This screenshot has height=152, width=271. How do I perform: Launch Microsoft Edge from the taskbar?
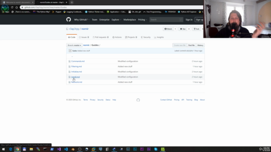pos(11,149)
